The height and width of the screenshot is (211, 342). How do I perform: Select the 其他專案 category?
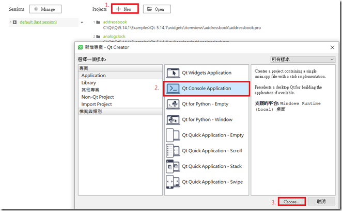pos(120,90)
